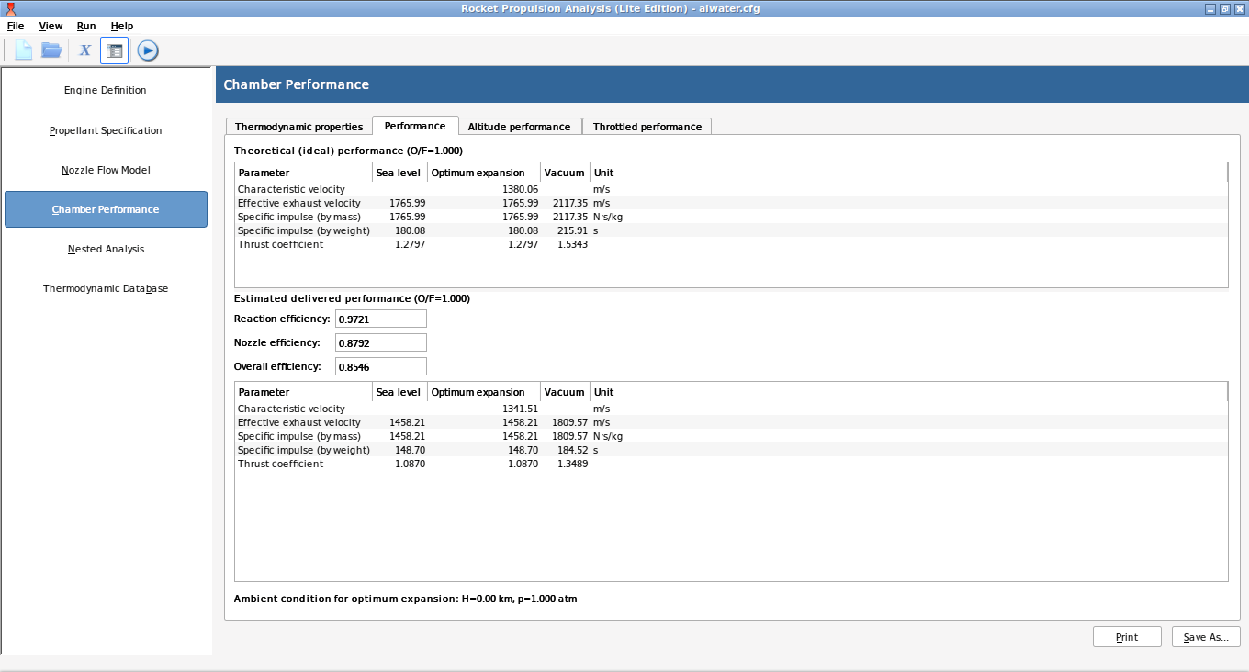Click the italic X toolbar icon
1249x672 pixels.
[84, 50]
